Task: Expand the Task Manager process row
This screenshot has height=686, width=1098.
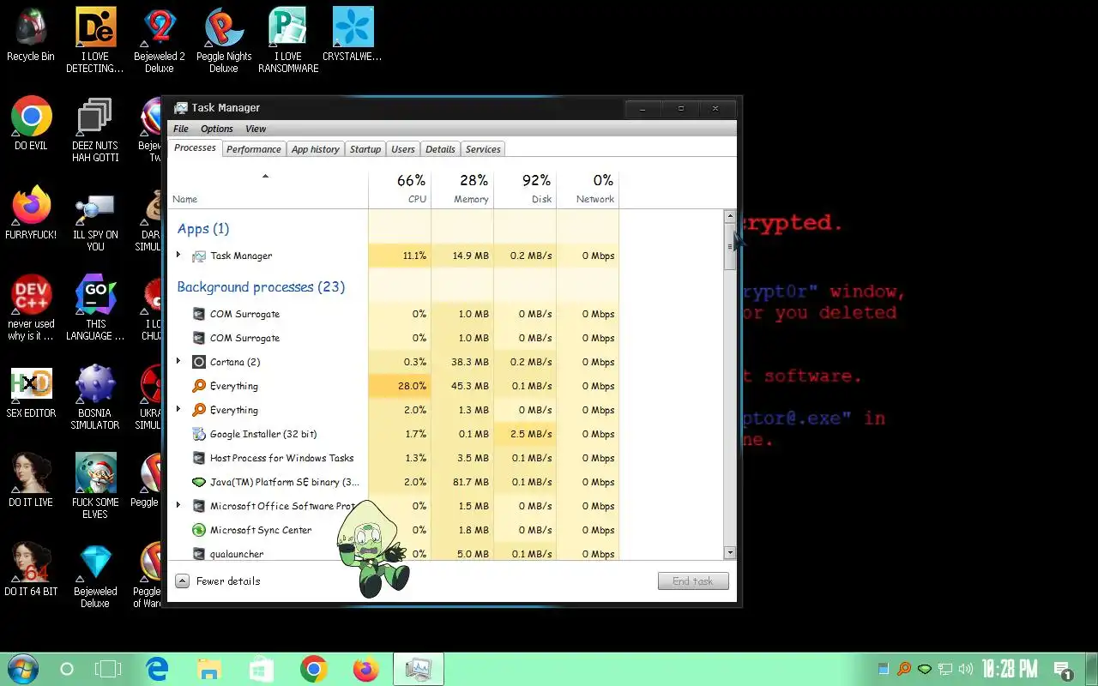Action: pyautogui.click(x=178, y=255)
